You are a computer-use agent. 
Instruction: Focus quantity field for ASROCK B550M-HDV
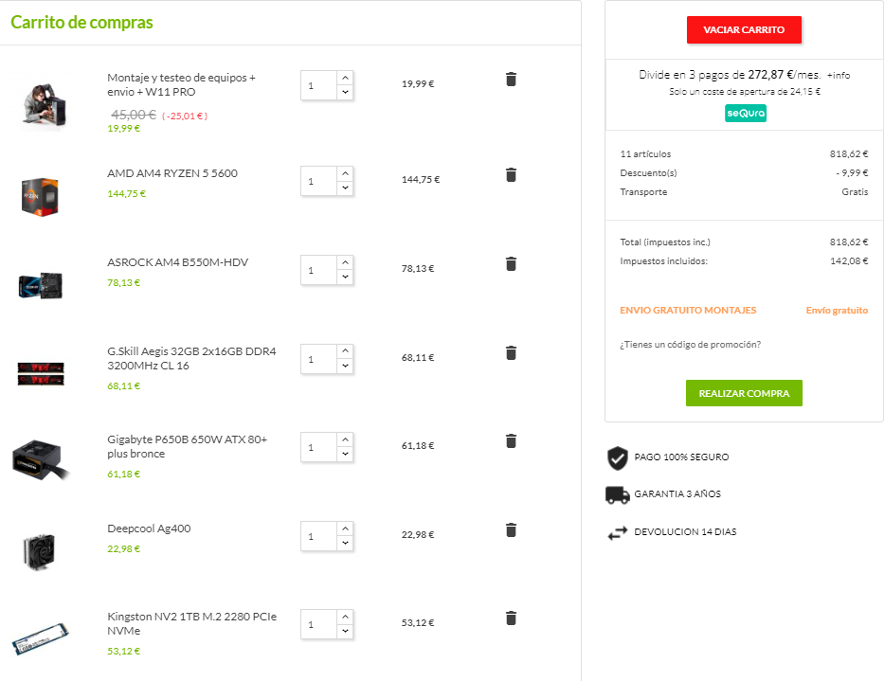(x=319, y=270)
